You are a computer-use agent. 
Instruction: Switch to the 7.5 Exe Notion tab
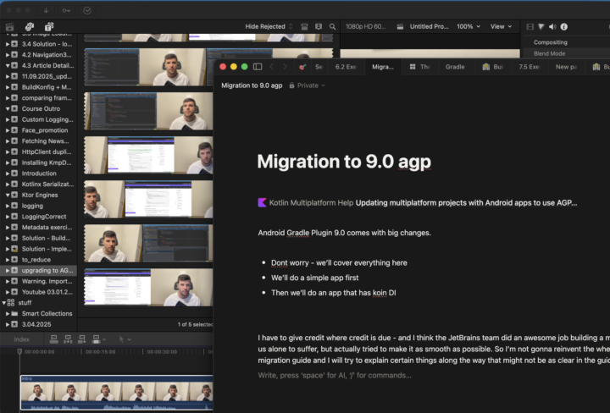pos(529,67)
